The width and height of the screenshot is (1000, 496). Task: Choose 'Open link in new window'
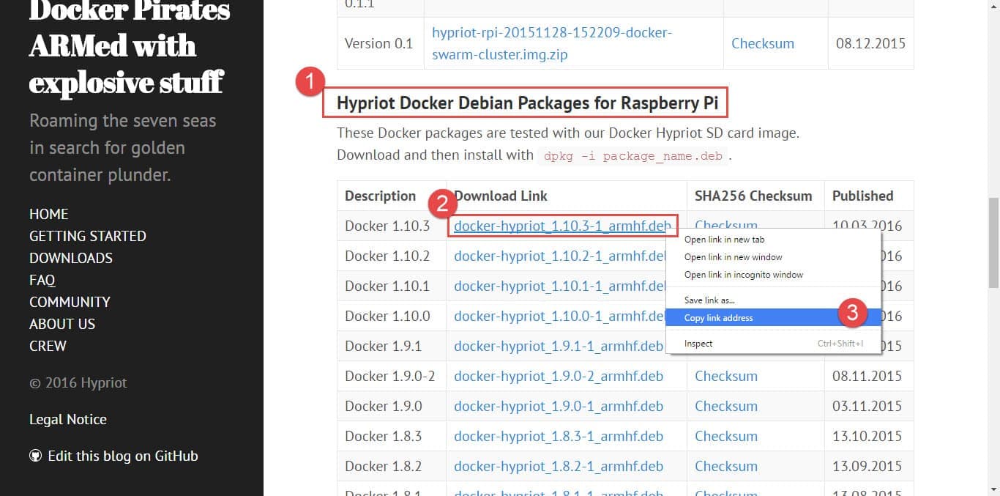tap(733, 257)
